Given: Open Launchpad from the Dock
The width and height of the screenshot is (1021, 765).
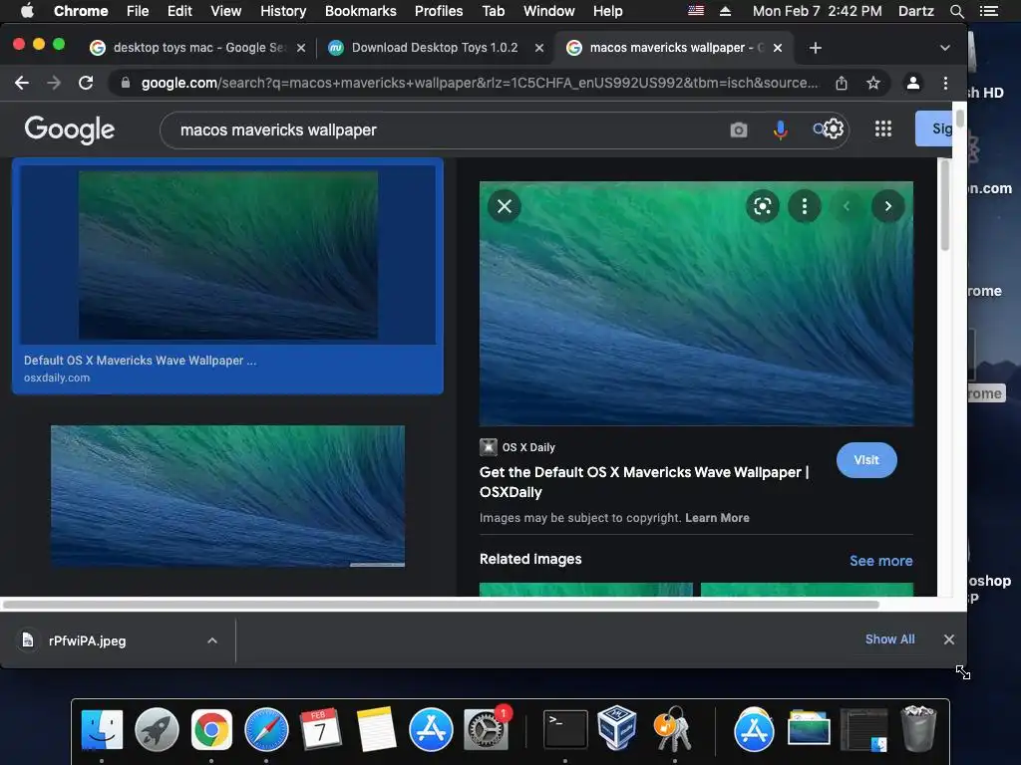Looking at the screenshot, I should 157,730.
